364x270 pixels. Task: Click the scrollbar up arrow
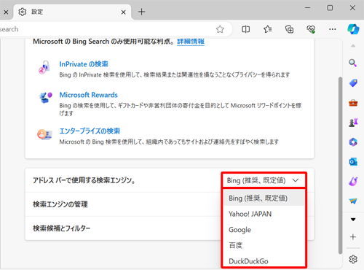tap(353, 46)
